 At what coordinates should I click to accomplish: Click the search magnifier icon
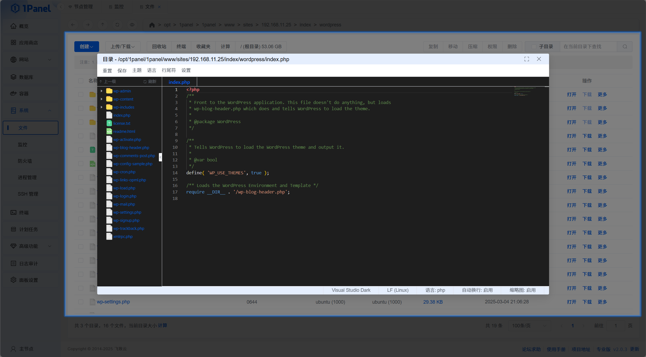625,47
